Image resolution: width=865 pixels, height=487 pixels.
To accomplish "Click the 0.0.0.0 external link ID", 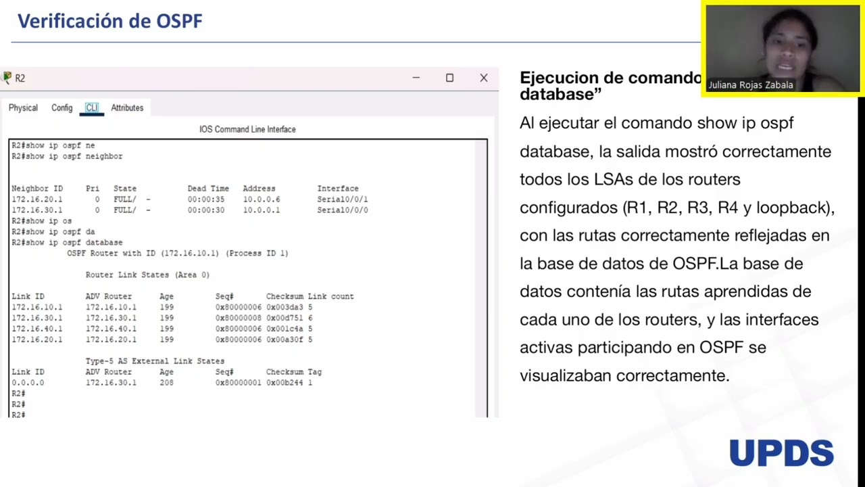I will (28, 383).
